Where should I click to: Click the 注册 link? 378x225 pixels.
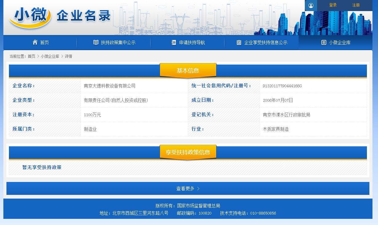click(x=356, y=5)
